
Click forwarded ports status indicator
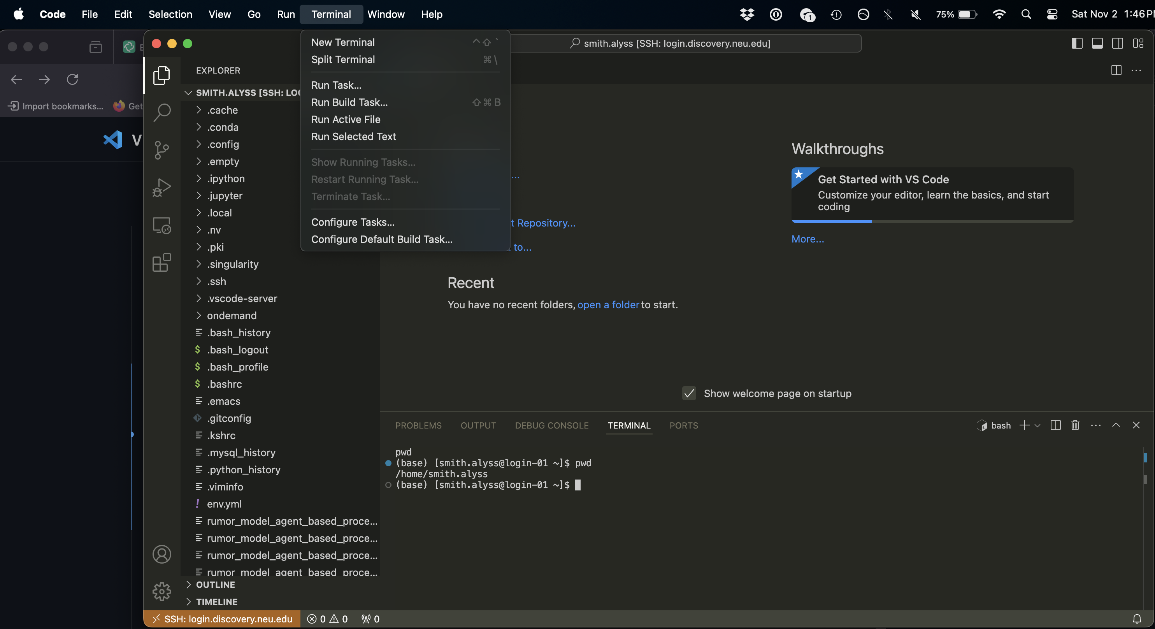click(x=370, y=619)
